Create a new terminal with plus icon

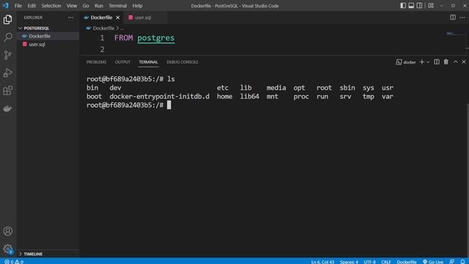coord(422,62)
